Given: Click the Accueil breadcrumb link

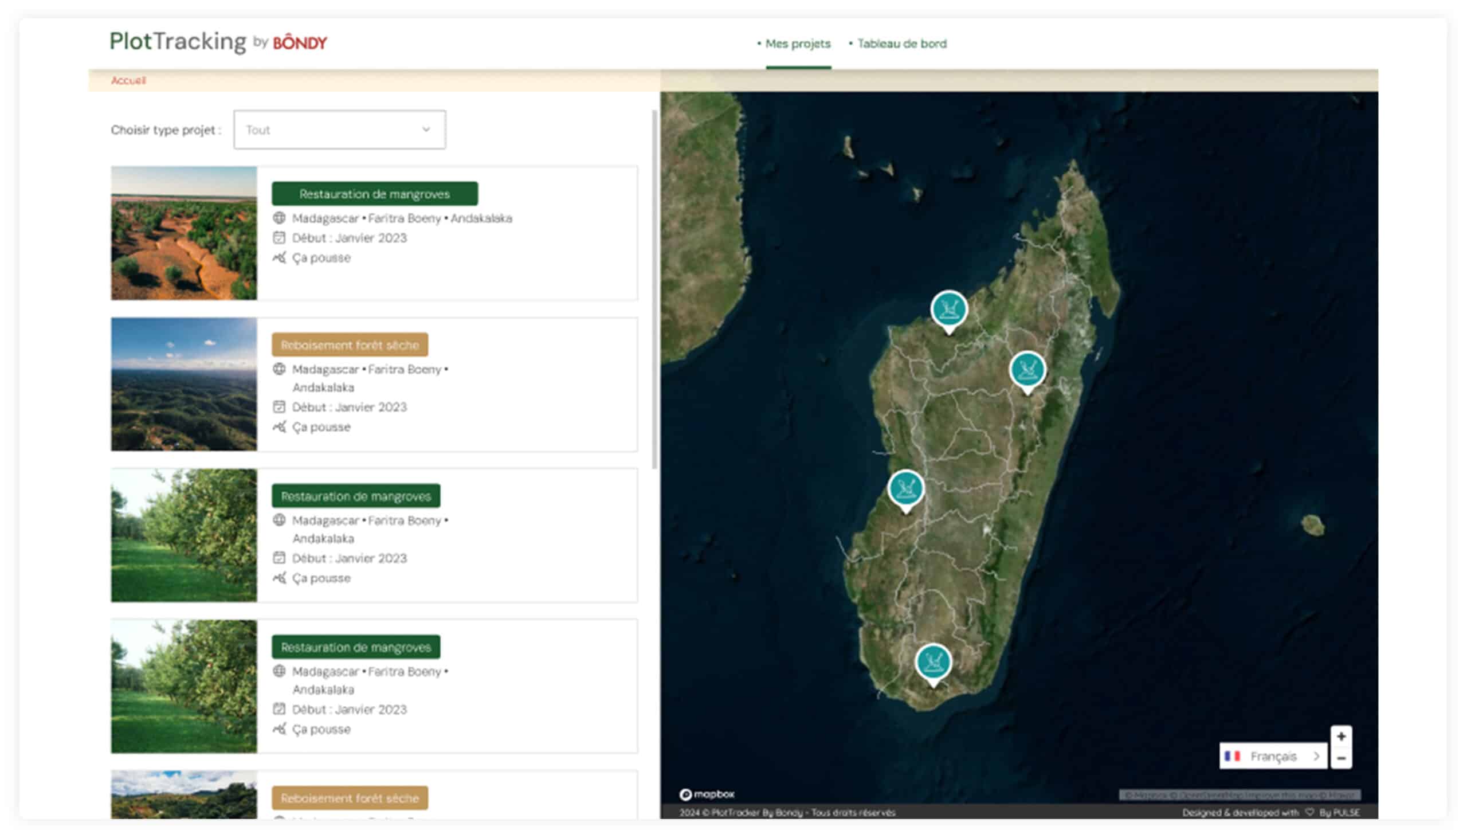Looking at the screenshot, I should [x=128, y=80].
